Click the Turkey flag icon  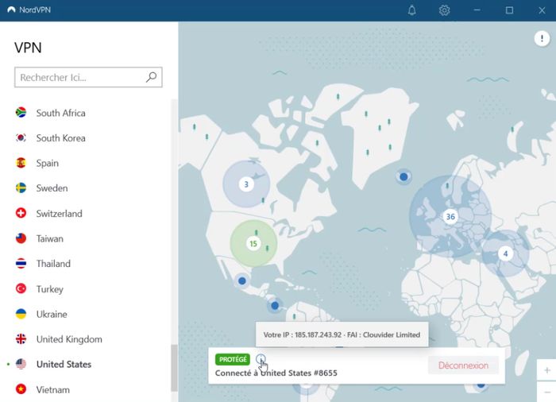click(21, 289)
